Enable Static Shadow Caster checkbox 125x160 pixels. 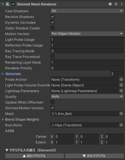point(53,28)
